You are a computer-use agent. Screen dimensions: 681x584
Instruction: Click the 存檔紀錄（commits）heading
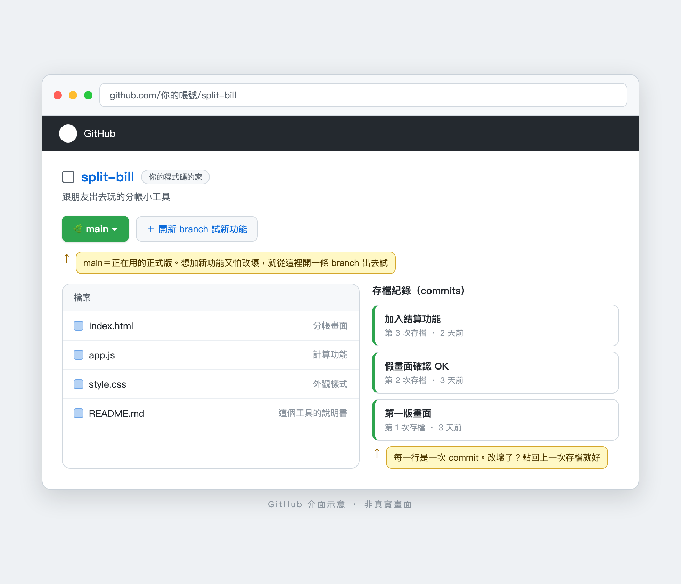[418, 291]
